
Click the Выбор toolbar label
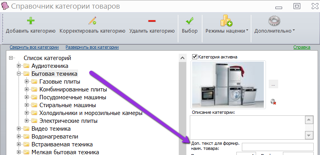point(190,31)
